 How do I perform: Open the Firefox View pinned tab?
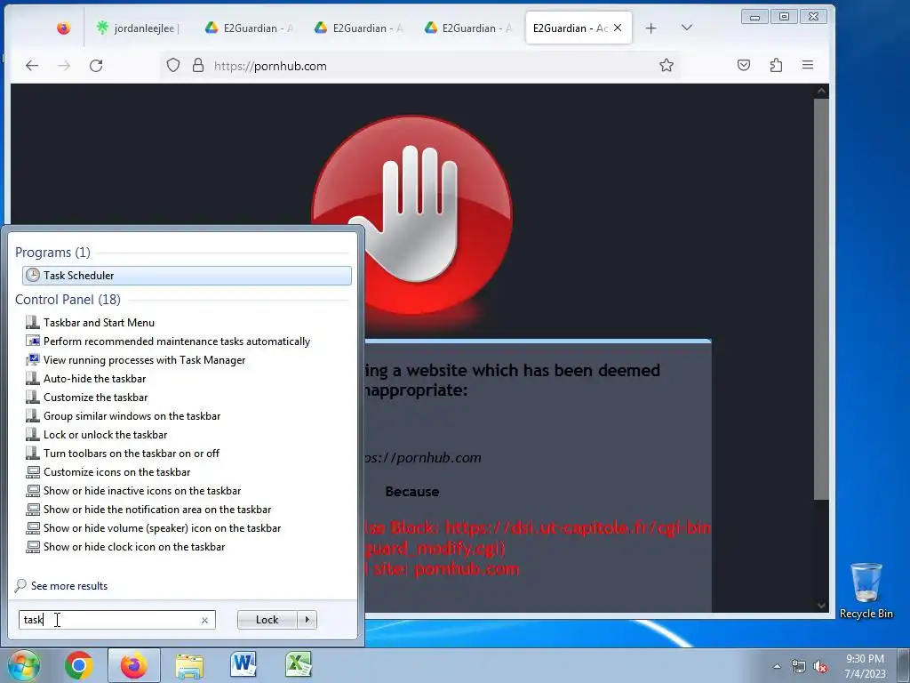pyautogui.click(x=63, y=28)
